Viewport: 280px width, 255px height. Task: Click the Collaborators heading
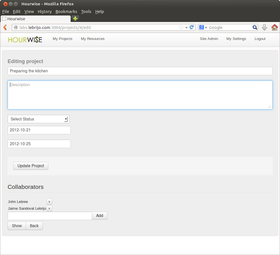[26, 187]
